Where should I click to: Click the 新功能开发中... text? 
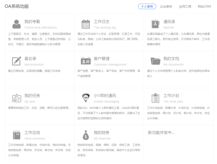click(161, 133)
